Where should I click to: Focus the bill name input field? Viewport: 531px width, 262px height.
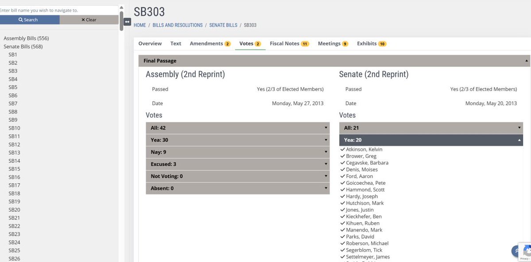59,10
